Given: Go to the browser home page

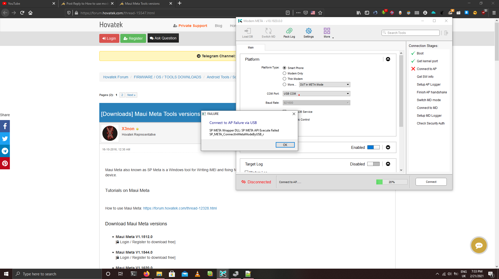Looking at the screenshot, I should click(x=30, y=13).
